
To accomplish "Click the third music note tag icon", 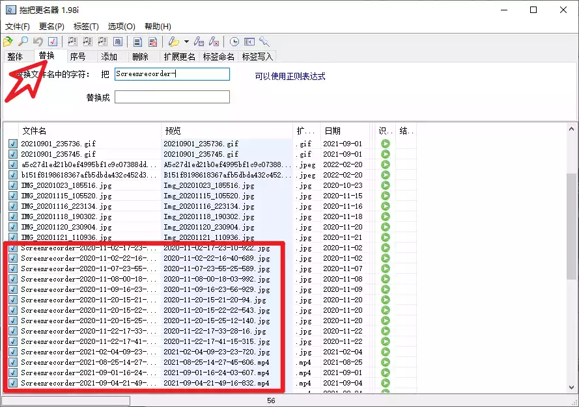I will pos(103,42).
